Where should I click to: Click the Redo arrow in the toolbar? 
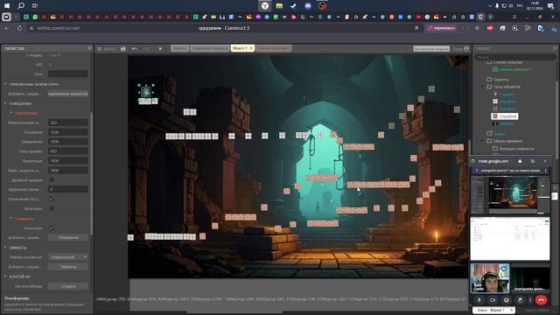pyautogui.click(x=146, y=49)
